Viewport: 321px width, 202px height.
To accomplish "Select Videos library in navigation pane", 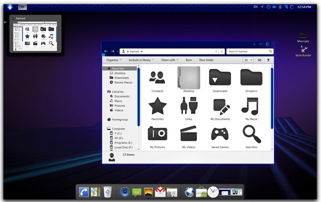I will [119, 110].
